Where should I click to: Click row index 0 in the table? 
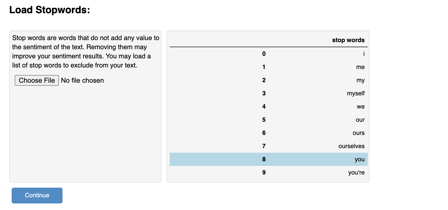[x=264, y=54]
